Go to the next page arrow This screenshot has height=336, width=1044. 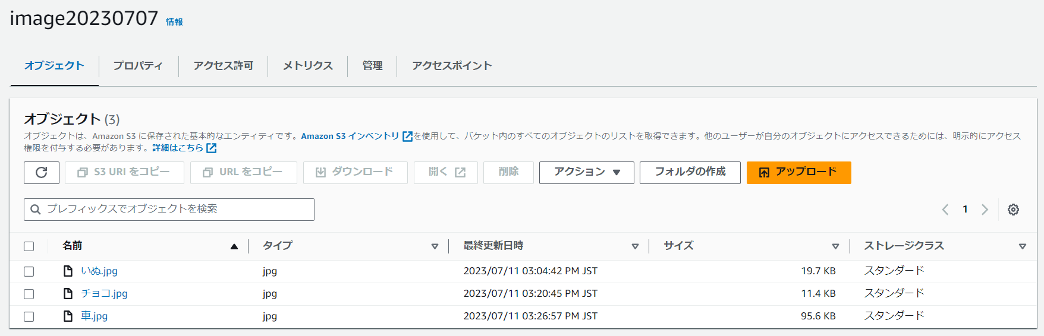pos(985,210)
